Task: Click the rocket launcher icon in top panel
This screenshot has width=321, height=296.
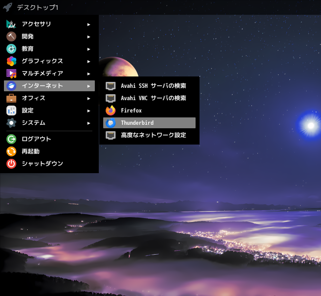Action: 7,7
